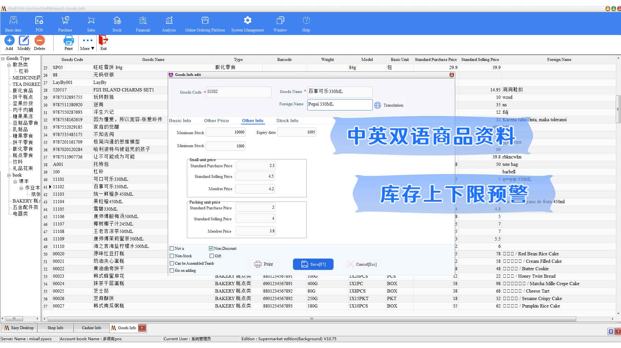The image size is (621, 348).
Task: Click the Translation globe icon
Action: [x=378, y=105]
